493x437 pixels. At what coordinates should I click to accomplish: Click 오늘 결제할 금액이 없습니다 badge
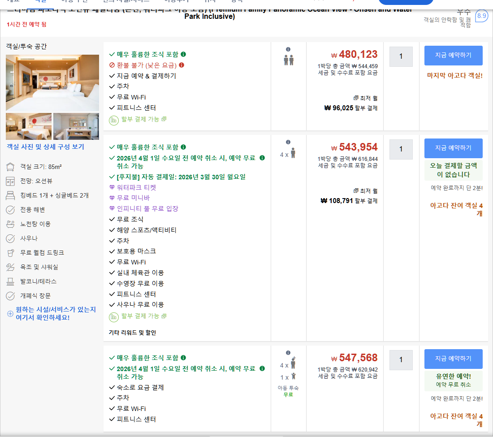point(454,170)
